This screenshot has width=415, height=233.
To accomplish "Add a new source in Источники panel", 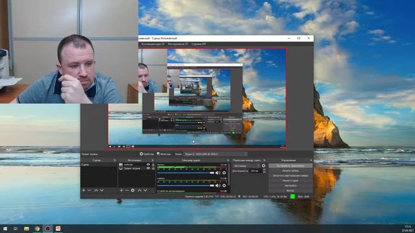I will pyautogui.click(x=121, y=190).
